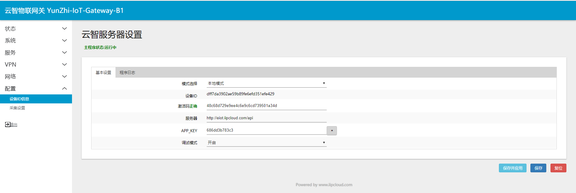Open the VPN sidebar menu
Image resolution: width=576 pixels, height=193 pixels.
[36, 64]
